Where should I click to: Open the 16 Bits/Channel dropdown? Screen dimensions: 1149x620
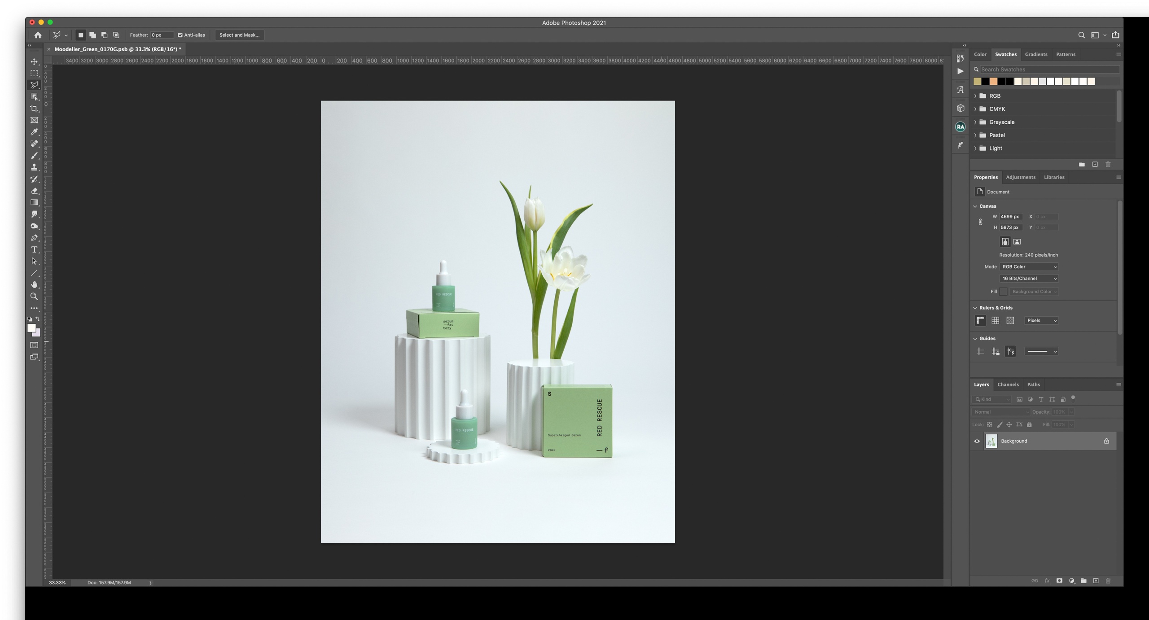click(x=1029, y=279)
